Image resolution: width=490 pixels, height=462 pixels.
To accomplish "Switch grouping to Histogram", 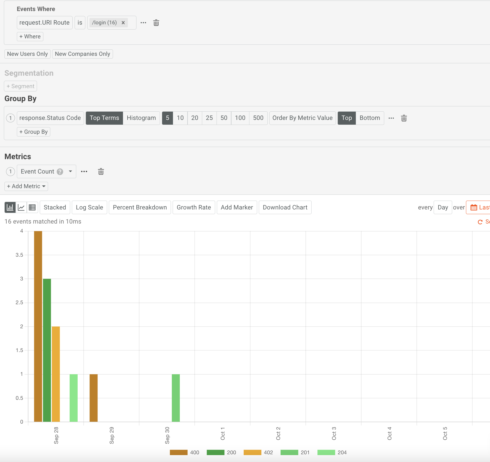I will point(141,118).
